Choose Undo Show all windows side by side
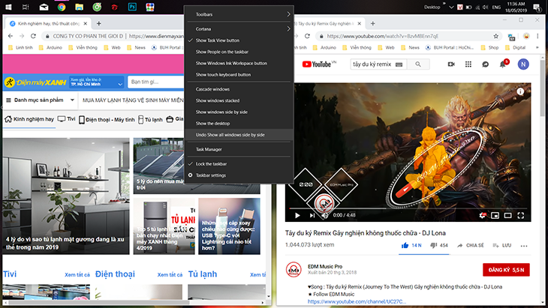 pos(239,135)
